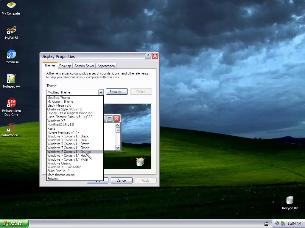Pick the ChaNinja Style RC5 v1.0 theme
The image size is (305, 228).
(x=75, y=109)
